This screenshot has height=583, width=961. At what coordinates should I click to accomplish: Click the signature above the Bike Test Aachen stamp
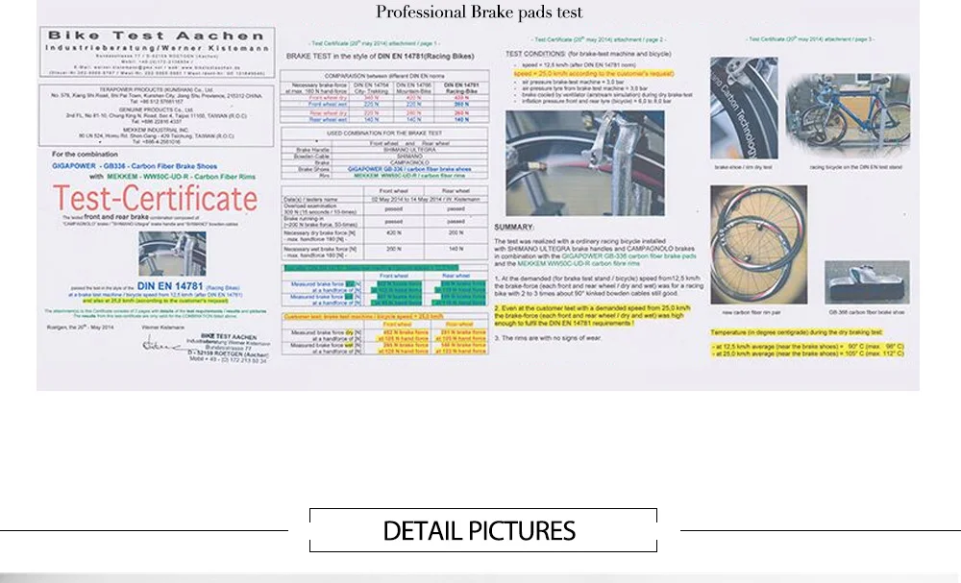click(x=162, y=346)
